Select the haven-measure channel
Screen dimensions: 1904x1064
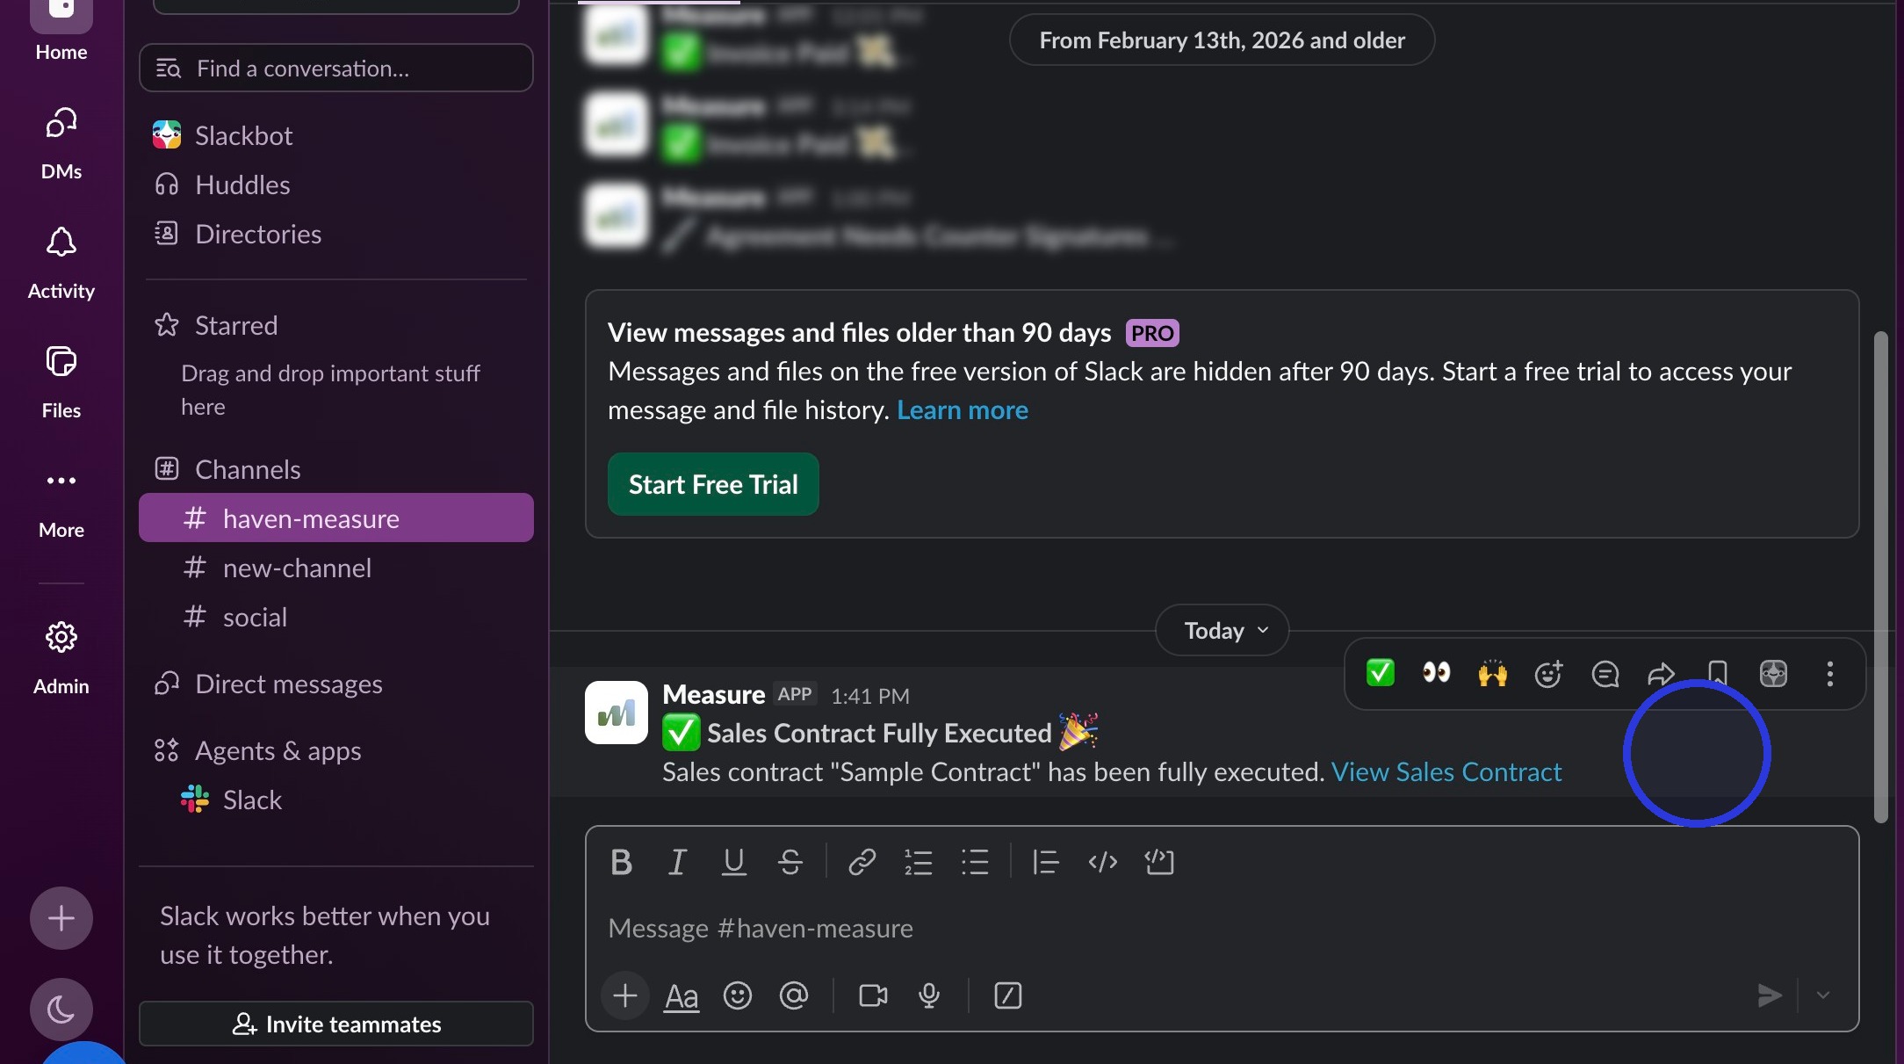(336, 518)
